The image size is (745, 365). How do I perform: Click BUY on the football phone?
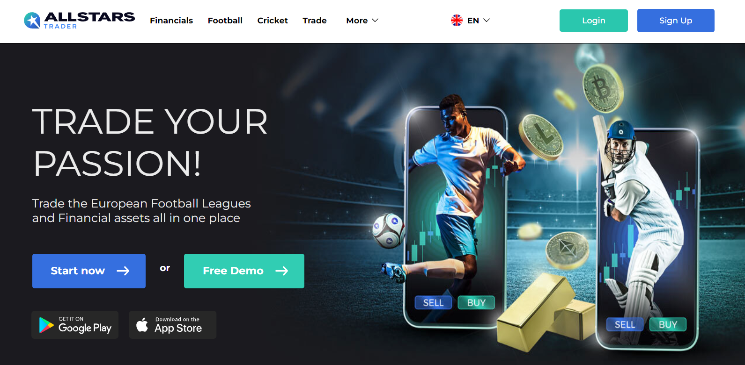pyautogui.click(x=476, y=303)
